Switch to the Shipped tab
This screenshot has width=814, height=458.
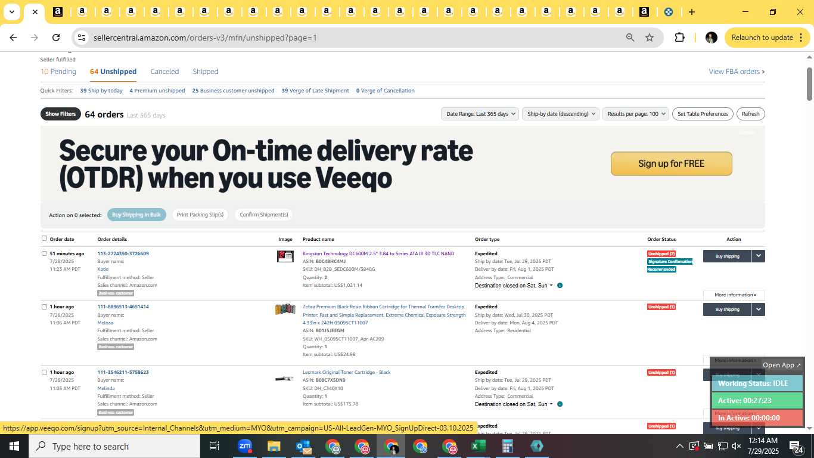206,72
